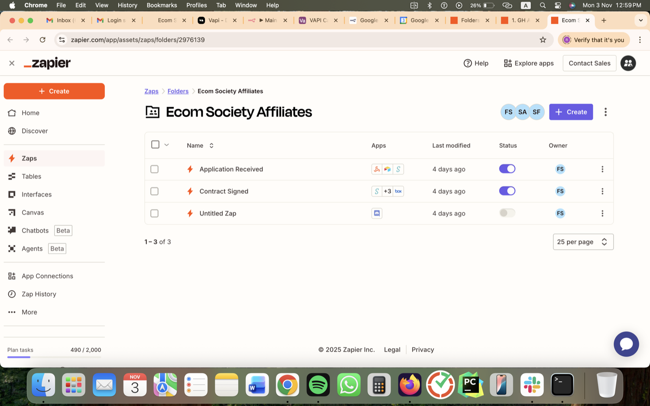Open the 25 per page dropdown

pos(583,242)
